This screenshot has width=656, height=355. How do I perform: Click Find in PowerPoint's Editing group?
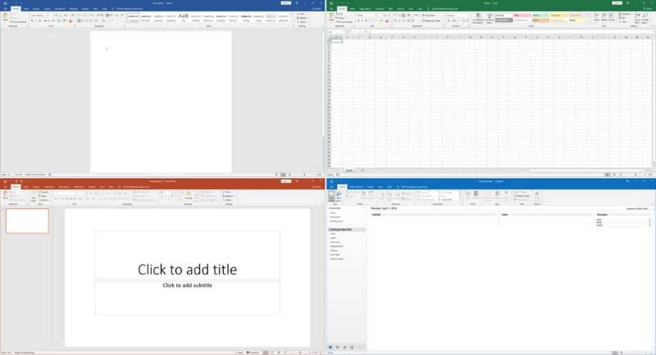(227, 193)
